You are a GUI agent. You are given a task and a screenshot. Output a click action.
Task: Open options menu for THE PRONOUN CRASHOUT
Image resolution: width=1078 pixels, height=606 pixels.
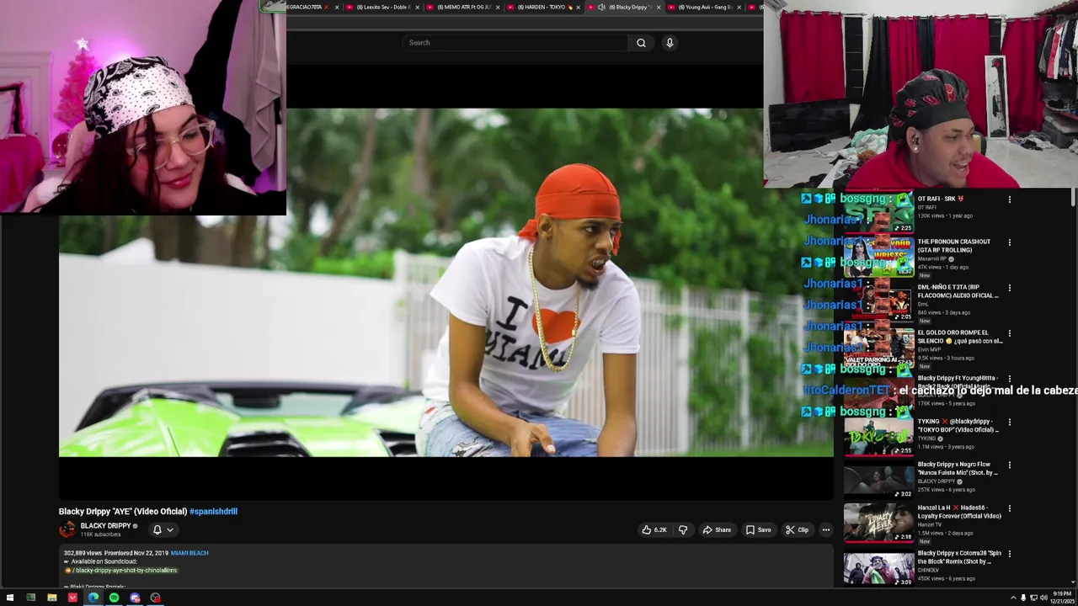tap(1009, 242)
